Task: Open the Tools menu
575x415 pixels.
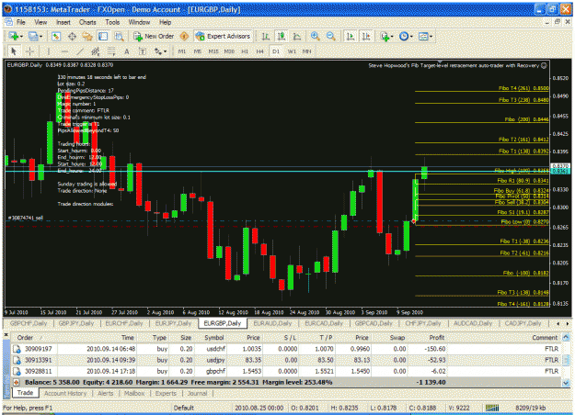Action: (112, 22)
